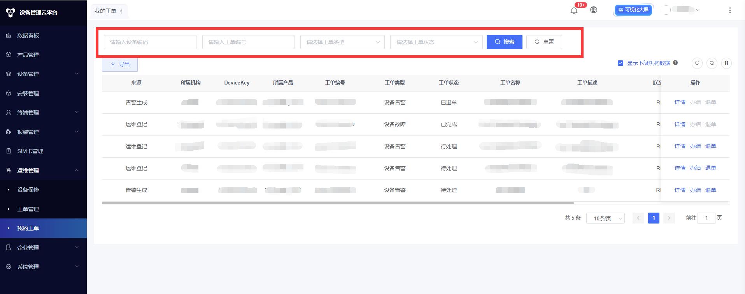This screenshot has width=745, height=294.
Task: Open the language globe icon
Action: (594, 10)
